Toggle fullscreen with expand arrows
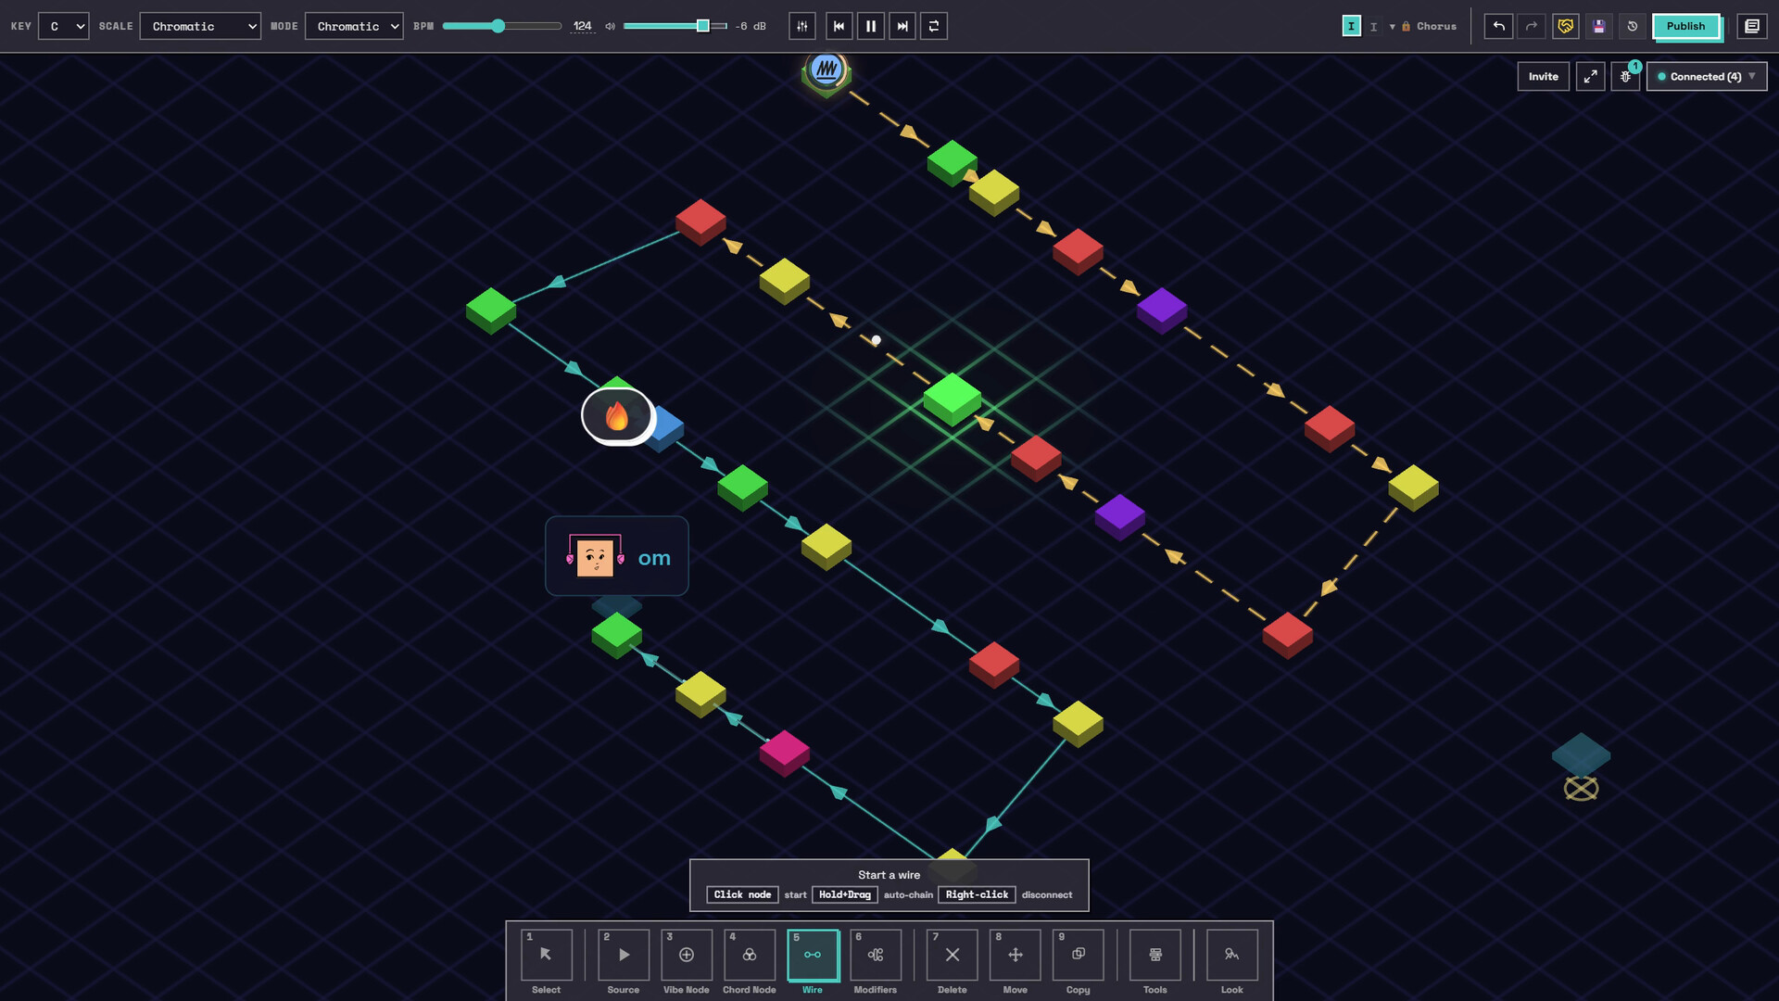The height and width of the screenshot is (1001, 1779). tap(1591, 77)
